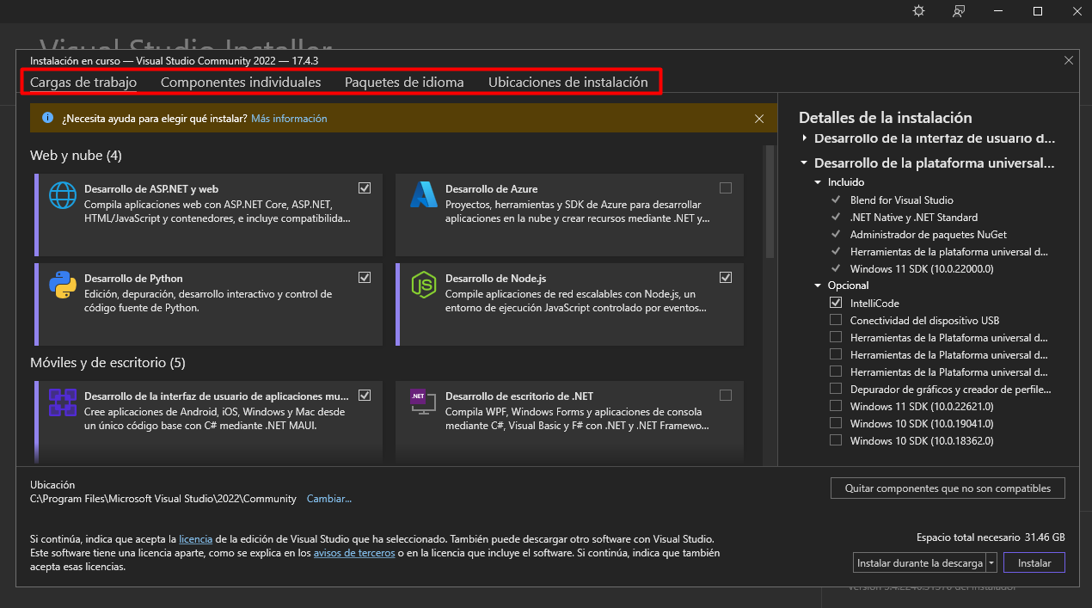
Task: Uncheck the IntelliCode optional component
Action: pyautogui.click(x=836, y=303)
